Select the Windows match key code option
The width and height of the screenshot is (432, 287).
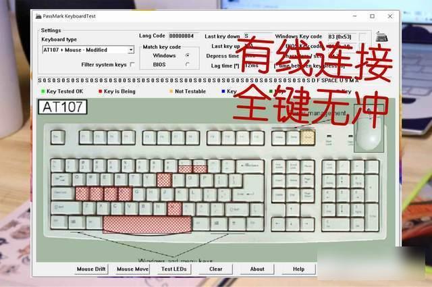(x=187, y=55)
